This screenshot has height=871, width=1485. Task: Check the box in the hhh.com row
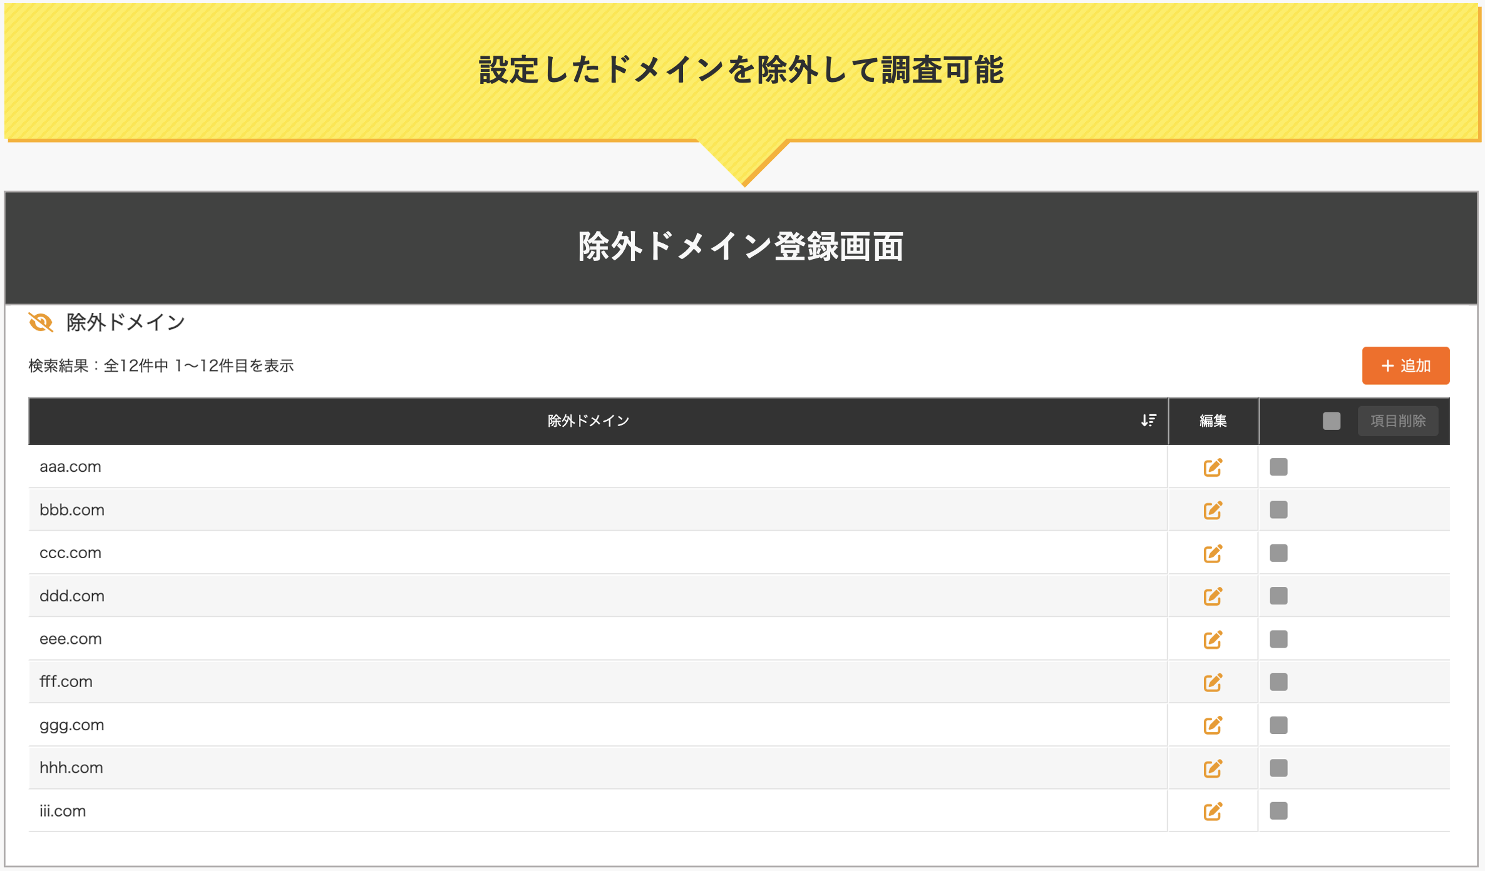(1278, 768)
